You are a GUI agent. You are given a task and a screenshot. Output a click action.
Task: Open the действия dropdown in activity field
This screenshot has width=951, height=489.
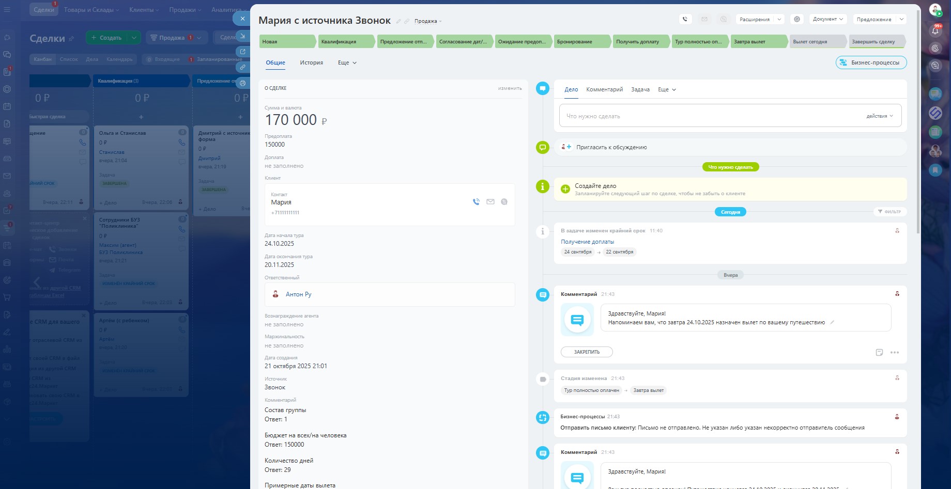coord(879,116)
